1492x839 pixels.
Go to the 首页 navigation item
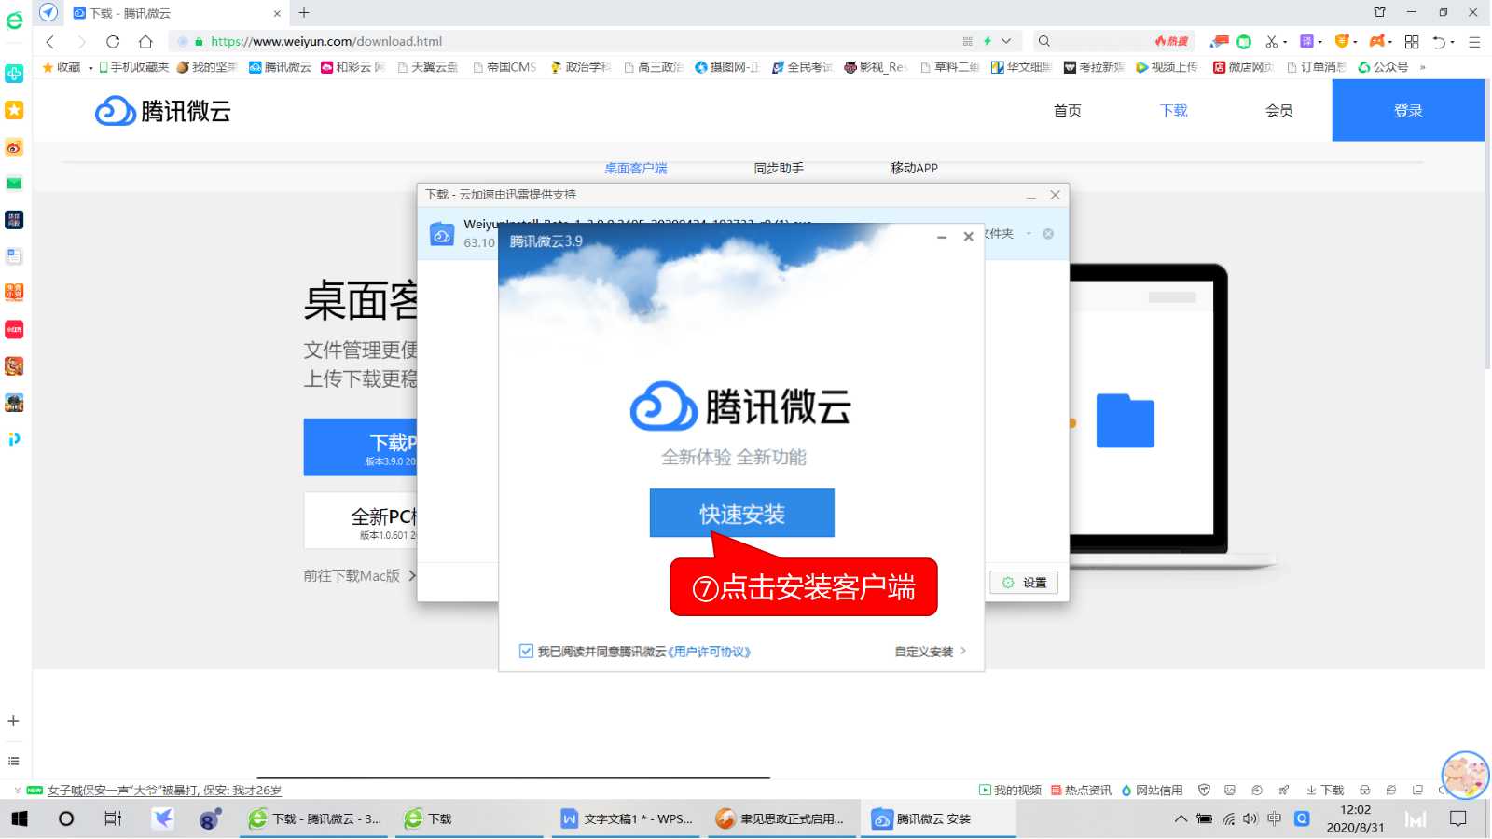[x=1068, y=110]
